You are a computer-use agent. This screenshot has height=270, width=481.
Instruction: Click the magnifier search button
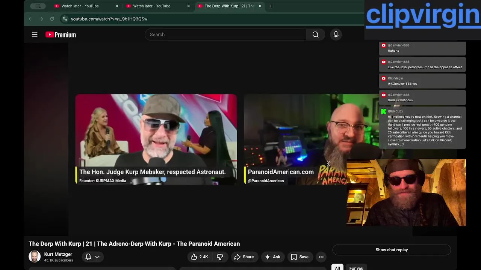coord(316,34)
